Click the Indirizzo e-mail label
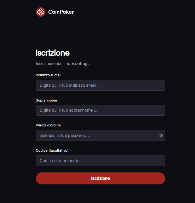Image resolution: width=195 pixels, height=203 pixels. (49, 75)
